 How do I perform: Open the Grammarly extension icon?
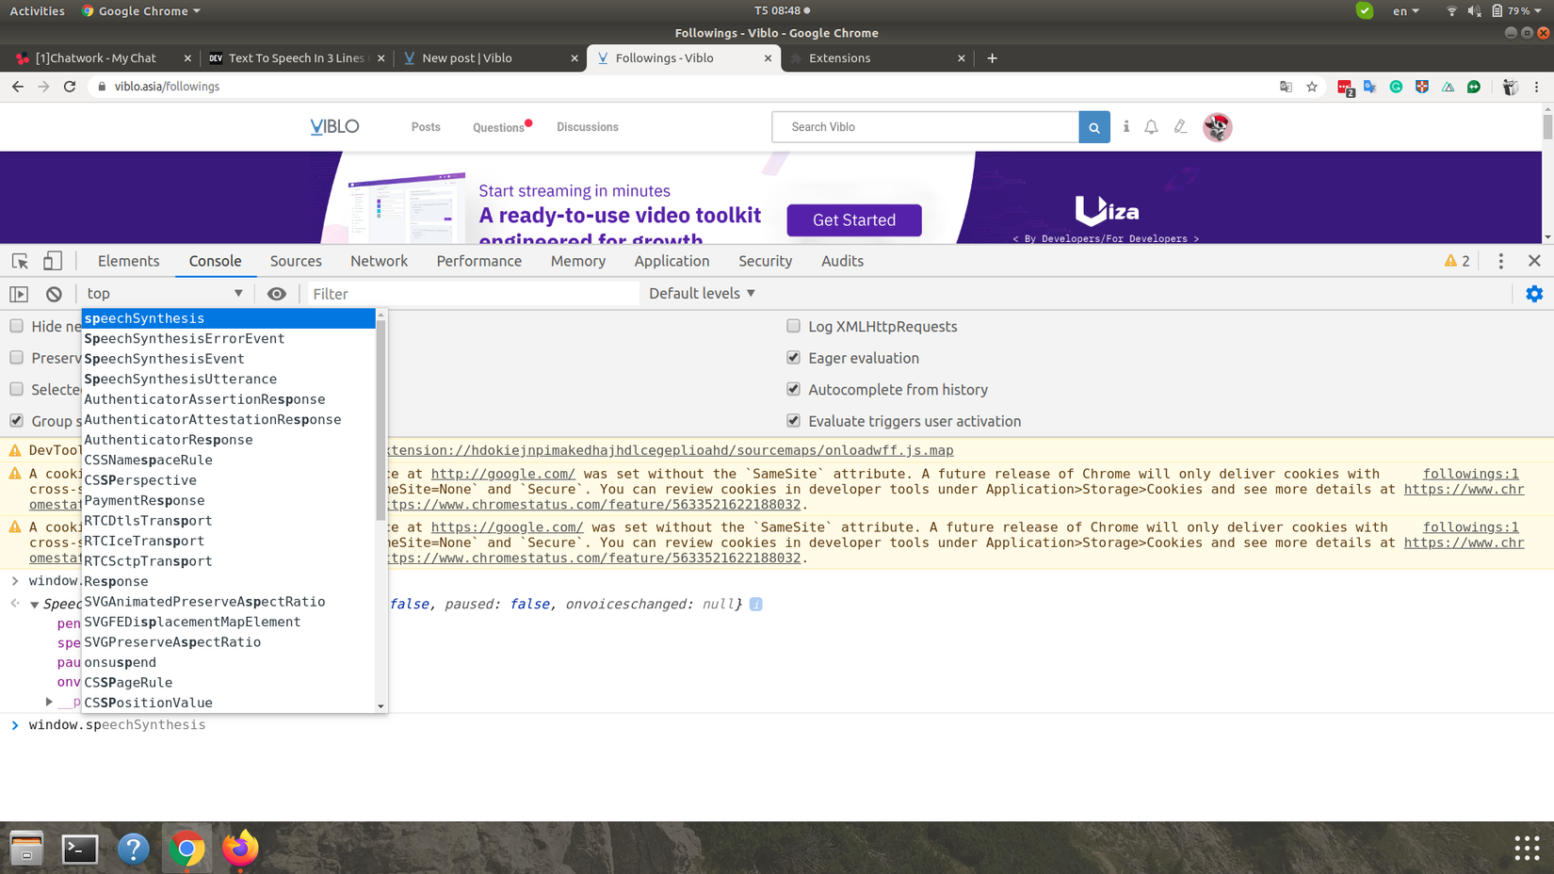point(1396,87)
